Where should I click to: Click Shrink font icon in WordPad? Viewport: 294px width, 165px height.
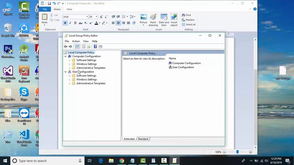106,17
